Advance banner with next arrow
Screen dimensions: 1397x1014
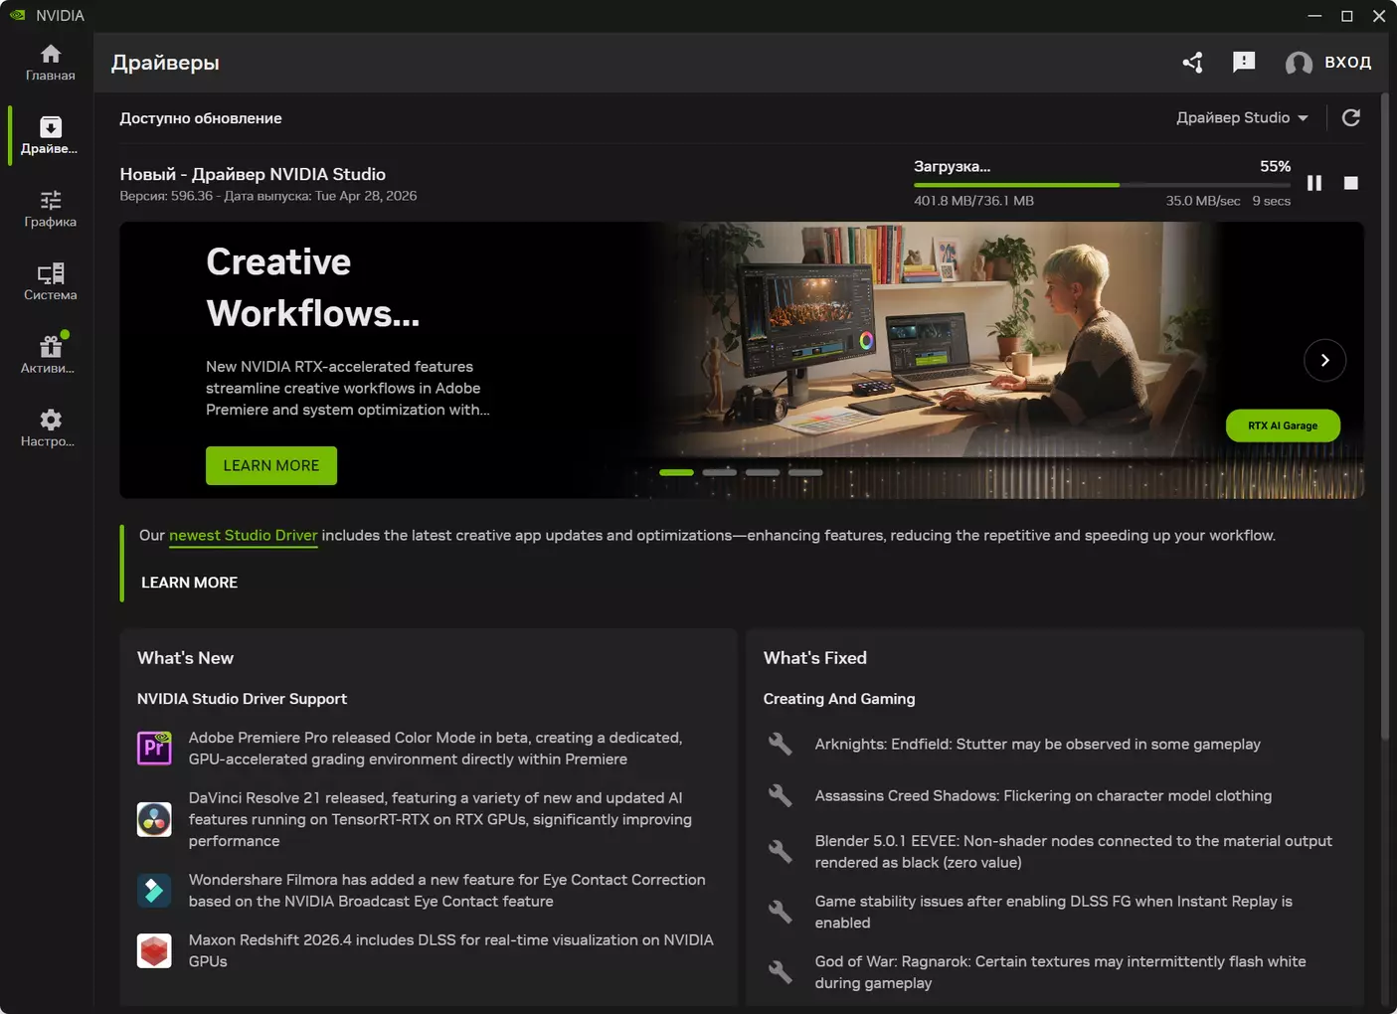[1324, 361]
